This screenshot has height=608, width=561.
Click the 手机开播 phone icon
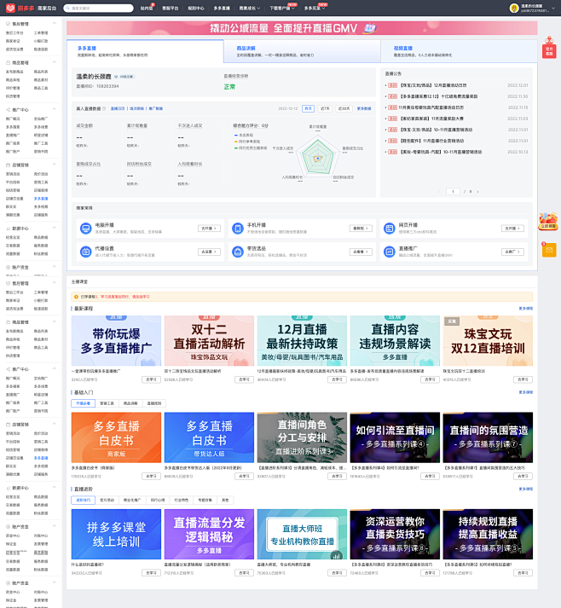237,228
